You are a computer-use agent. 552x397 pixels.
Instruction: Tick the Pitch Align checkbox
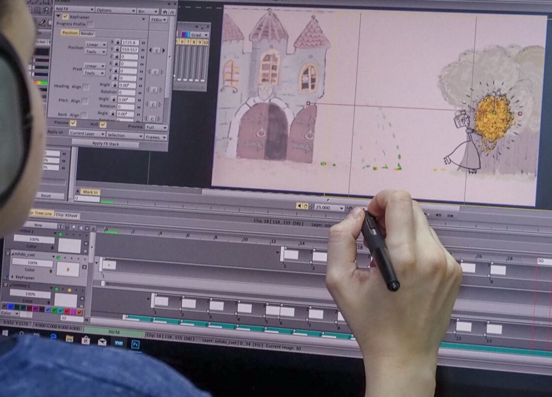(x=85, y=101)
